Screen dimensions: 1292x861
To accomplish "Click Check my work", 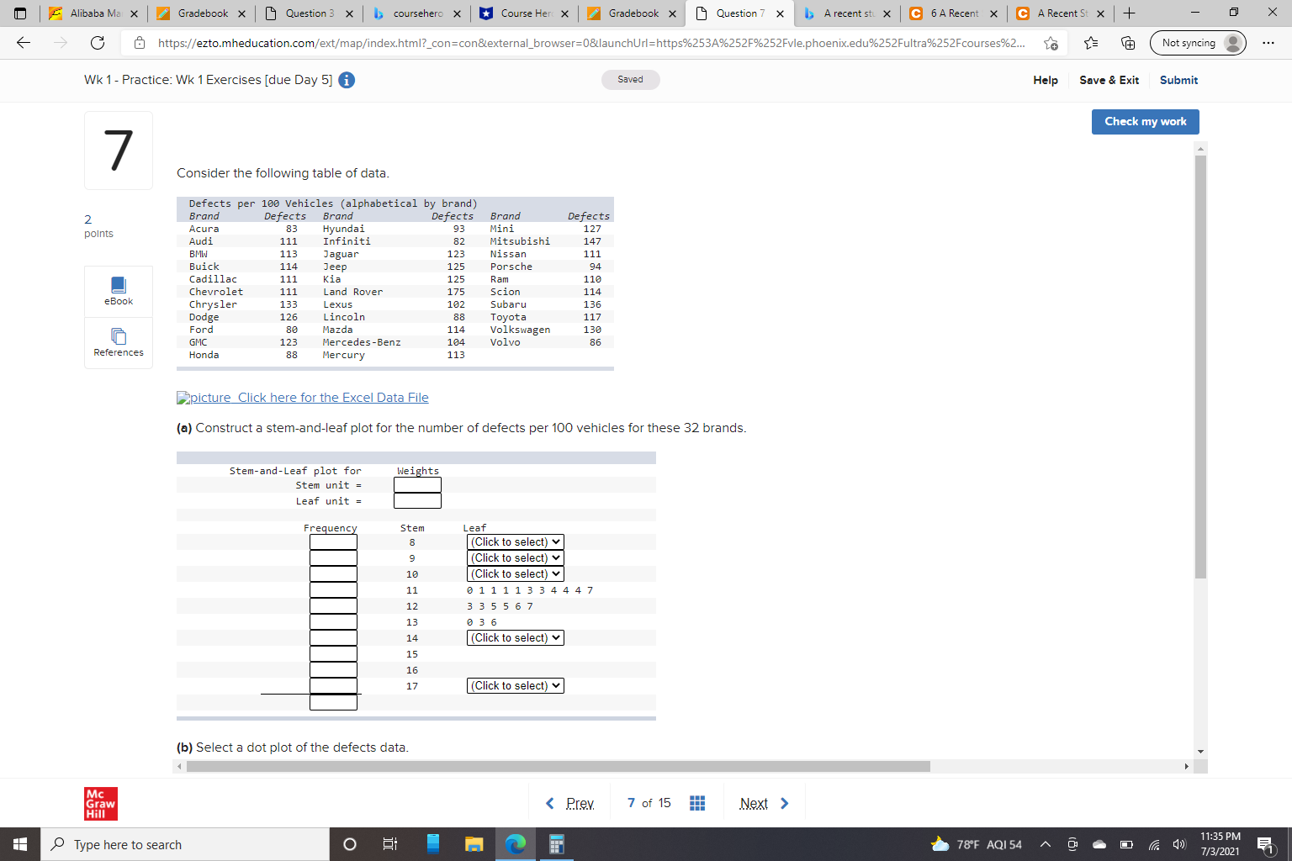I will click(x=1145, y=121).
